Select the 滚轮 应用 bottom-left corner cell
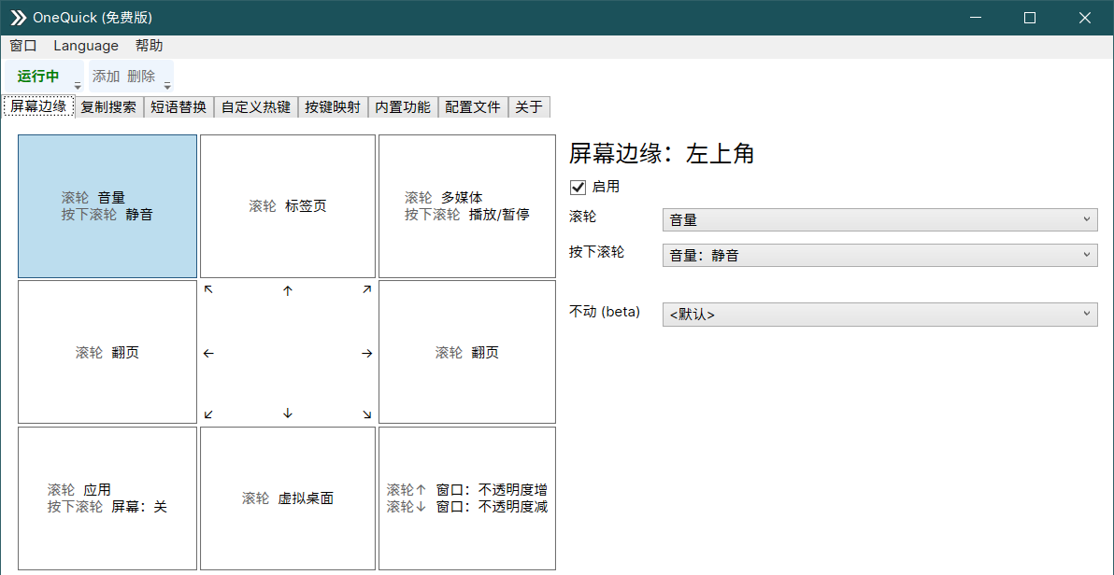 pyautogui.click(x=107, y=498)
